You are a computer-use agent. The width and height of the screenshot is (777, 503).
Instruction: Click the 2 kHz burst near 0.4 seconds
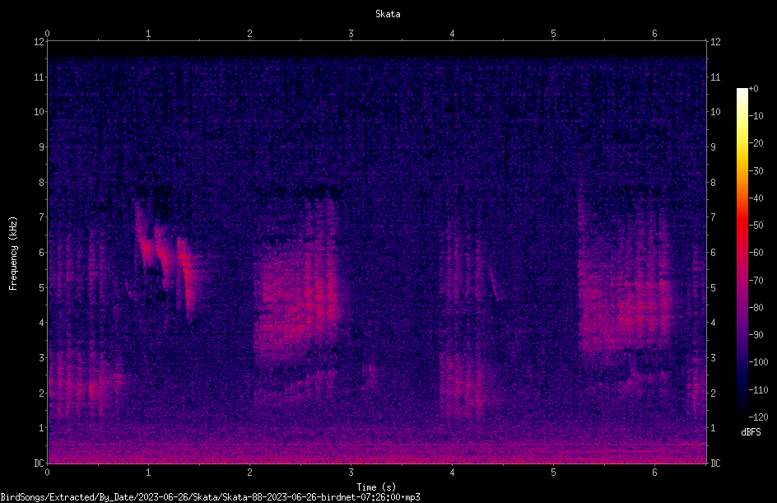(x=86, y=382)
